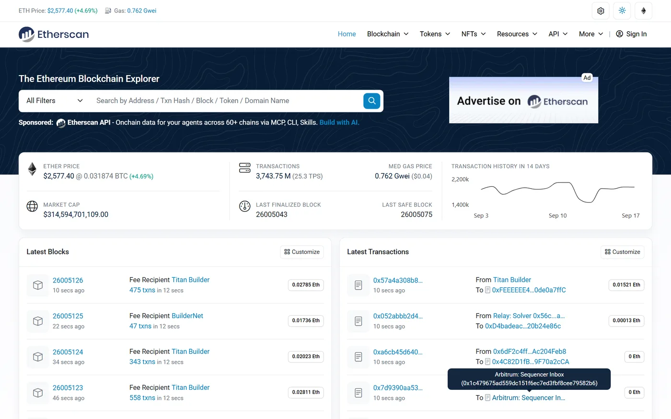Expand the More menu

click(x=591, y=34)
